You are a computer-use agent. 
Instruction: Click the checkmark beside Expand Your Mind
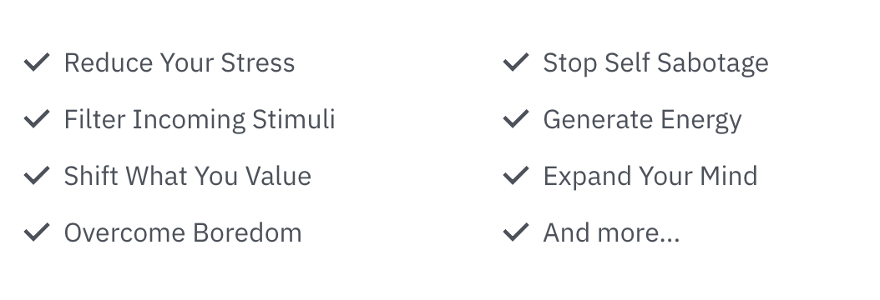point(516,175)
